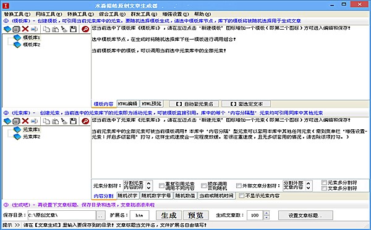Click the 保存目录 path input field
Viewport: 371px width, 230px height.
pos(62,215)
